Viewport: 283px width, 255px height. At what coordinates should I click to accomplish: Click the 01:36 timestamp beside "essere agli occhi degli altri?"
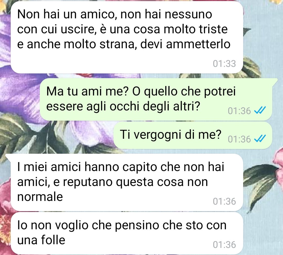[x=239, y=111]
